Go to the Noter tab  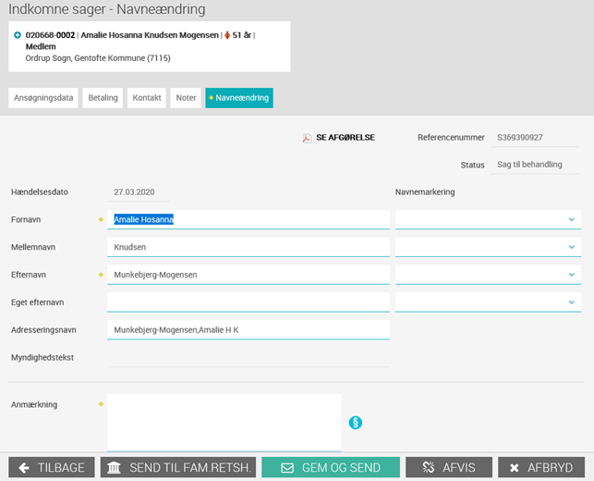point(186,98)
